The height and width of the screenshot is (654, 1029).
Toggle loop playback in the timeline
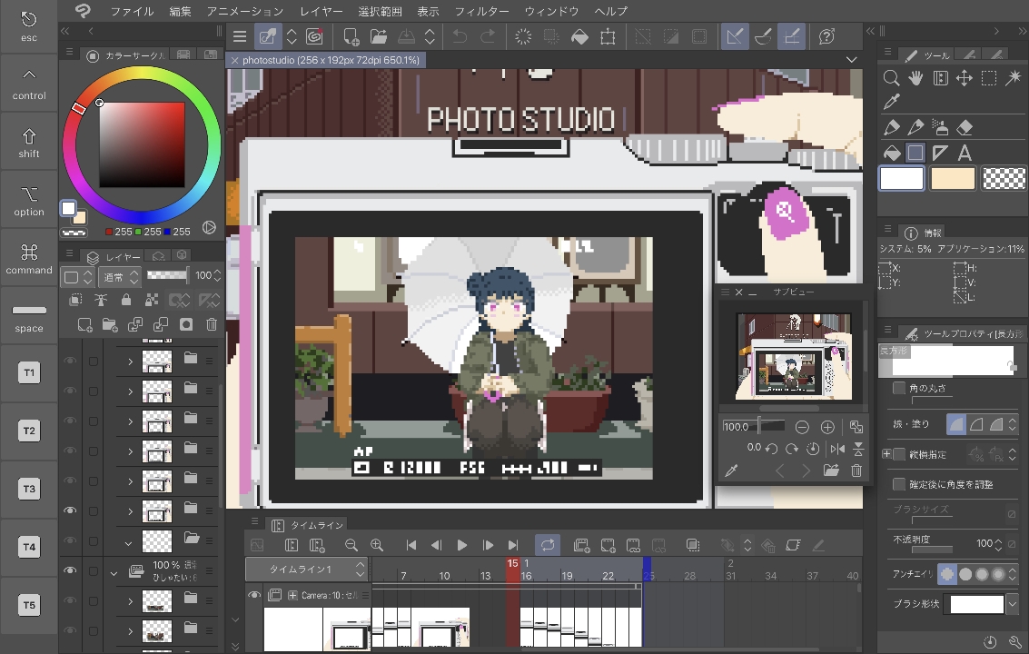[x=548, y=545]
